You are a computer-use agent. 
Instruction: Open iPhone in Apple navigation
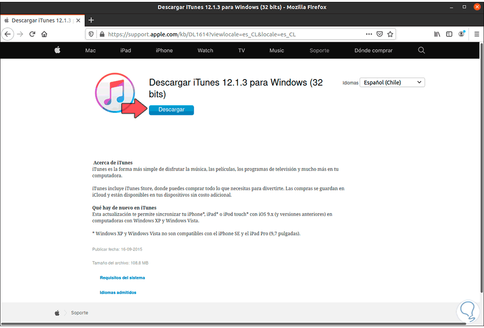pyautogui.click(x=164, y=50)
